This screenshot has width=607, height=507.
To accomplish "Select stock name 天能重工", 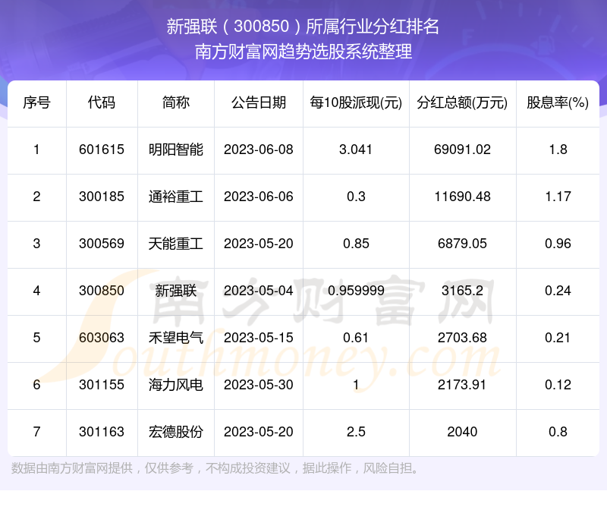I will click(x=176, y=244).
